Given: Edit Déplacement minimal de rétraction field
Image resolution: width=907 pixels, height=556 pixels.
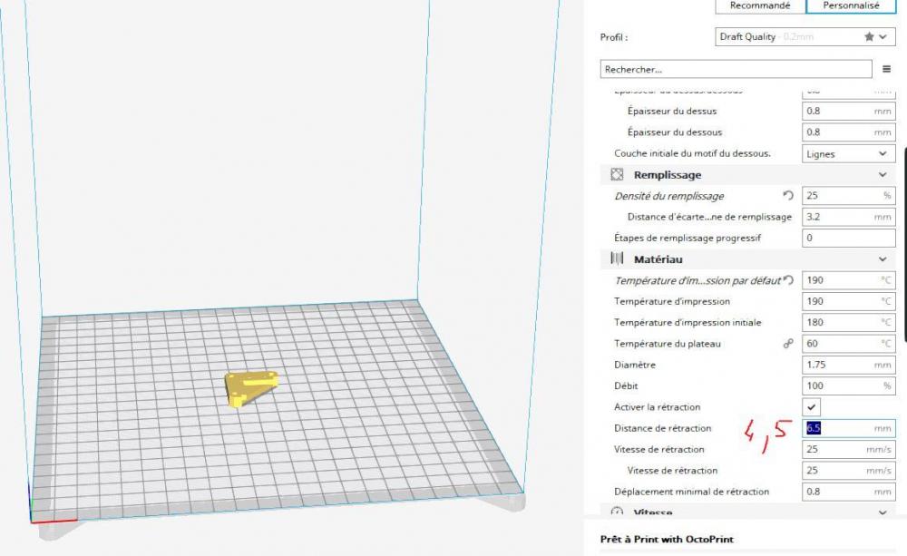Looking at the screenshot, I should (x=848, y=492).
